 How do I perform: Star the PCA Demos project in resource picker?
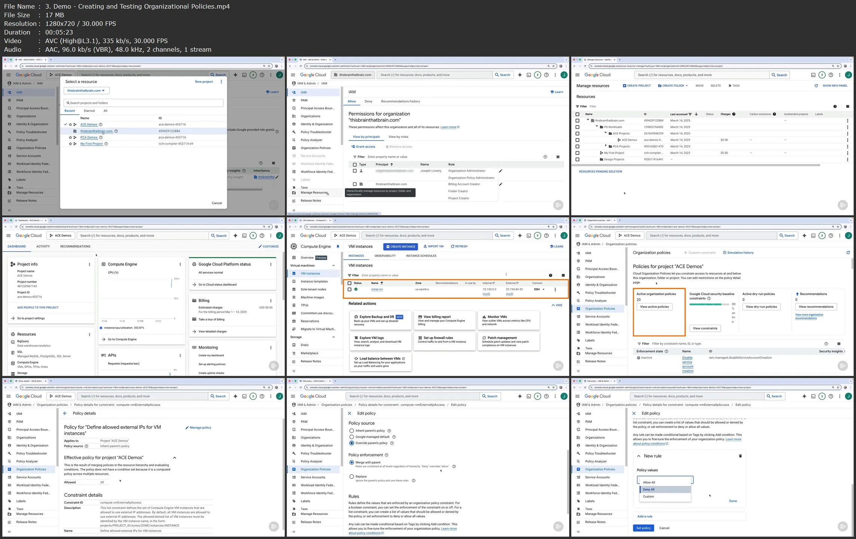point(70,137)
